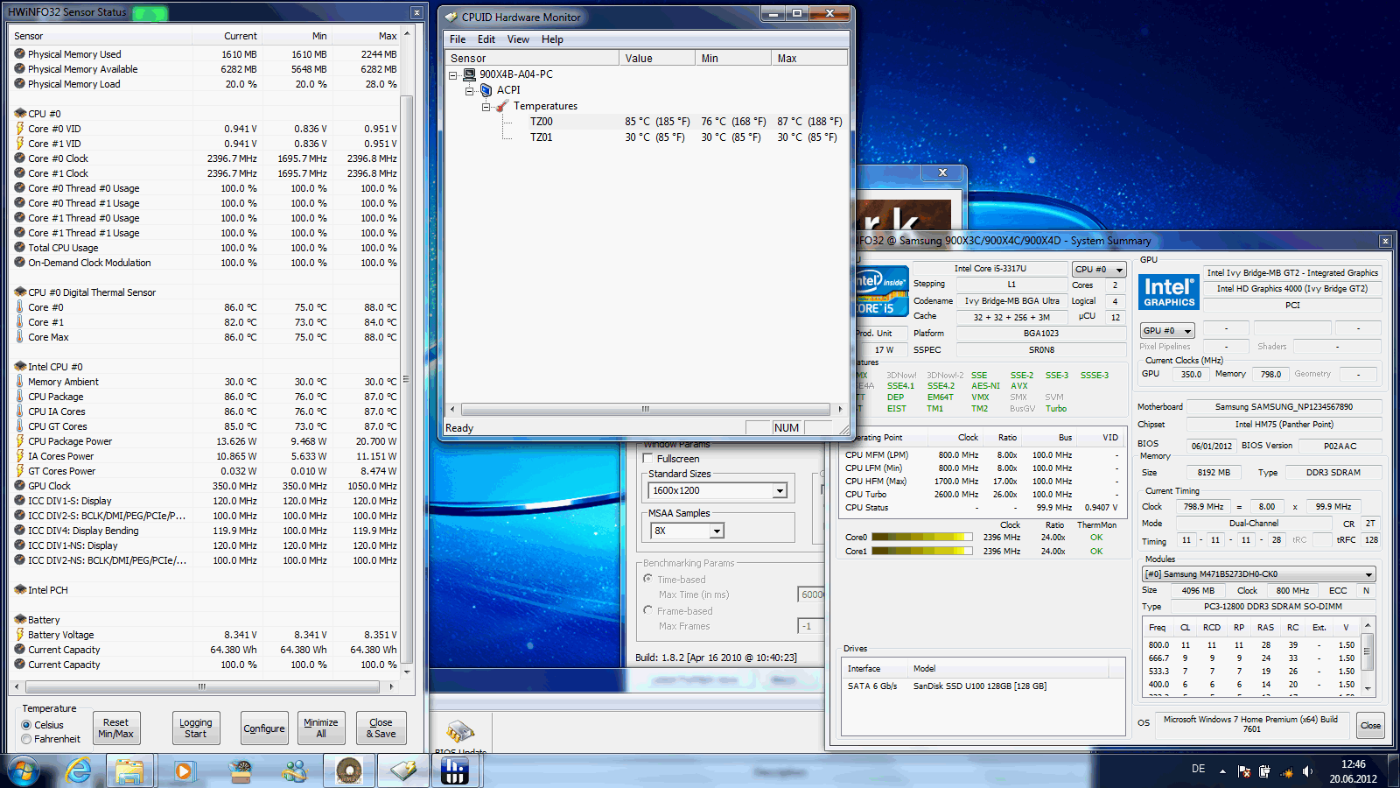Viewport: 1400px width, 788px height.
Task: Open the MSAA Samples 8X dropdown
Action: [x=717, y=531]
